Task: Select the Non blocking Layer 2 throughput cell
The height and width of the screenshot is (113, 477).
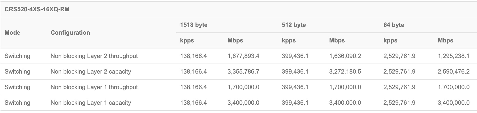Action: click(94, 56)
